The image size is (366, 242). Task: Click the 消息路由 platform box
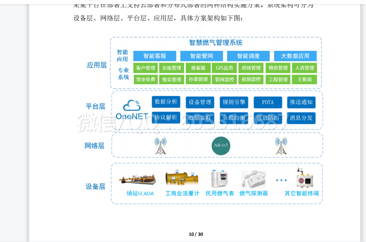[x=268, y=118]
